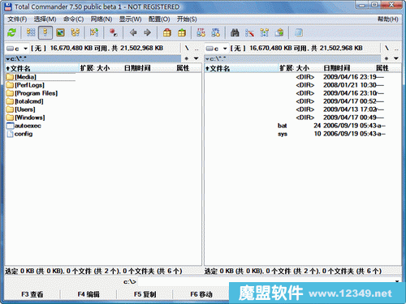Image resolution: width=406 pixels, height=304 pixels.
Task: Click the invert selection toolbar icon
Action: pyautogui.click(x=94, y=32)
